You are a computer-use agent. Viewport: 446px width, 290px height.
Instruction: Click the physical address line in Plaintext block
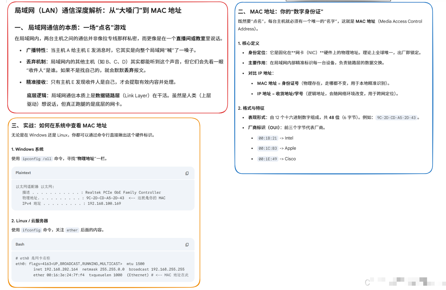(94, 198)
